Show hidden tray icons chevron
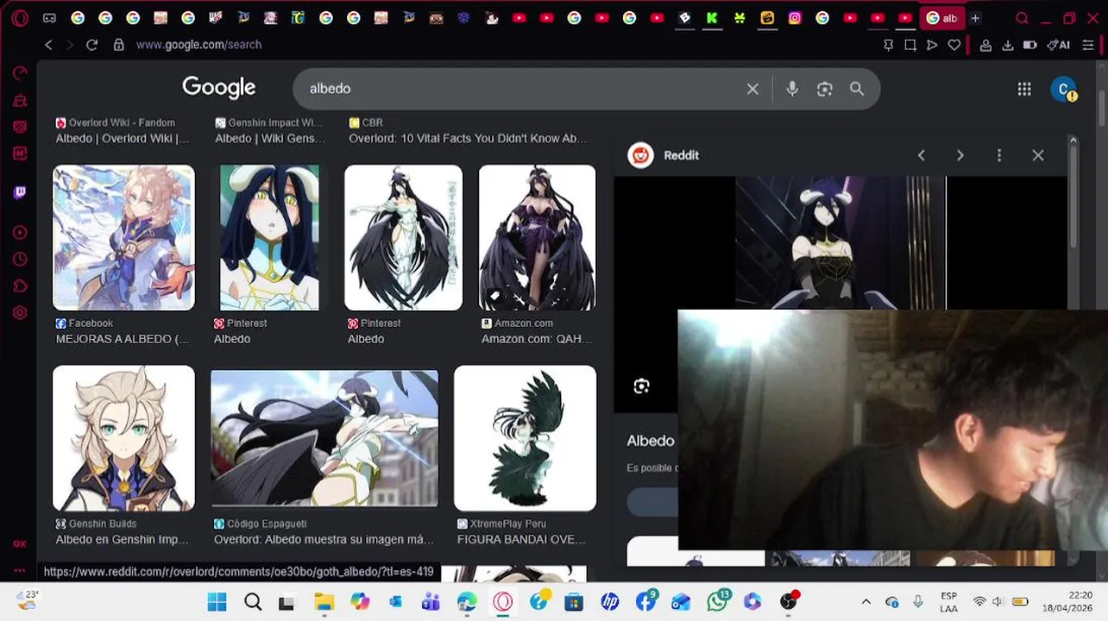 pyautogui.click(x=866, y=602)
